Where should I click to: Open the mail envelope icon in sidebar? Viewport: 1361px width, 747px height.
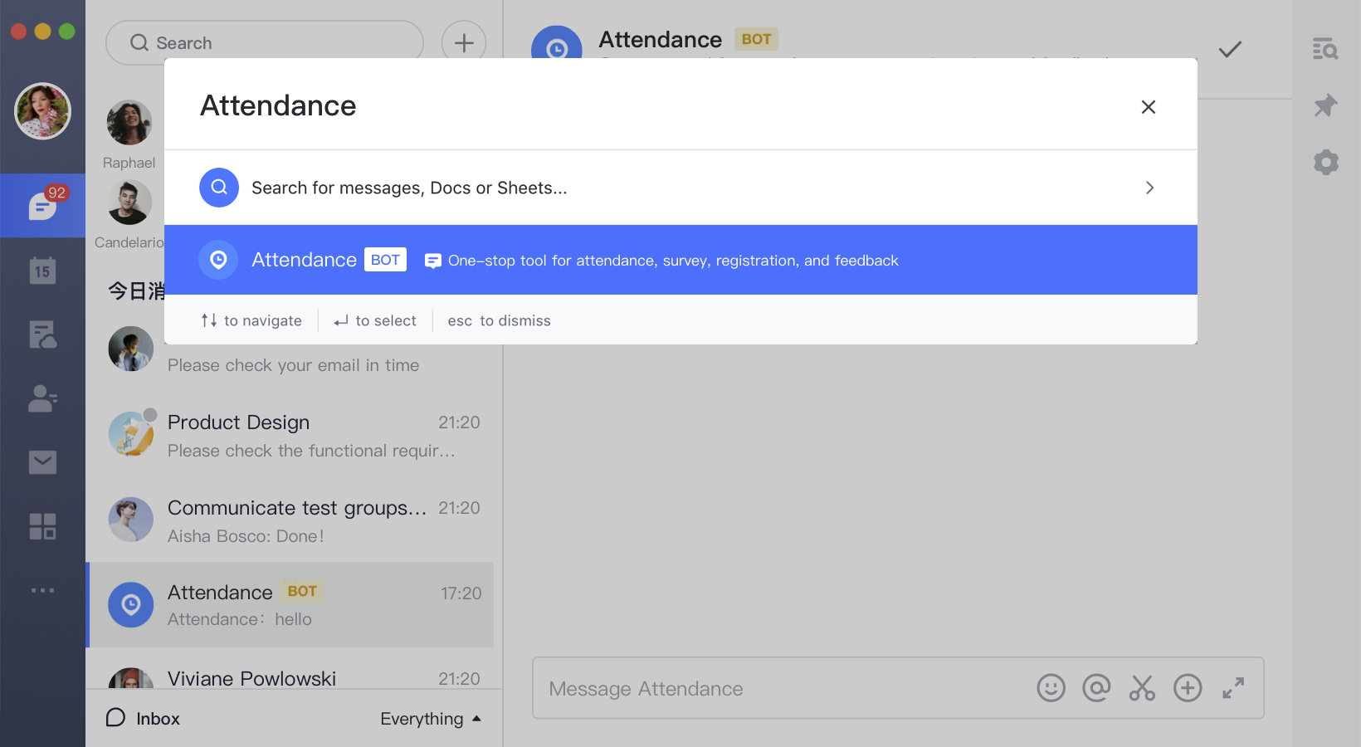[x=42, y=462]
